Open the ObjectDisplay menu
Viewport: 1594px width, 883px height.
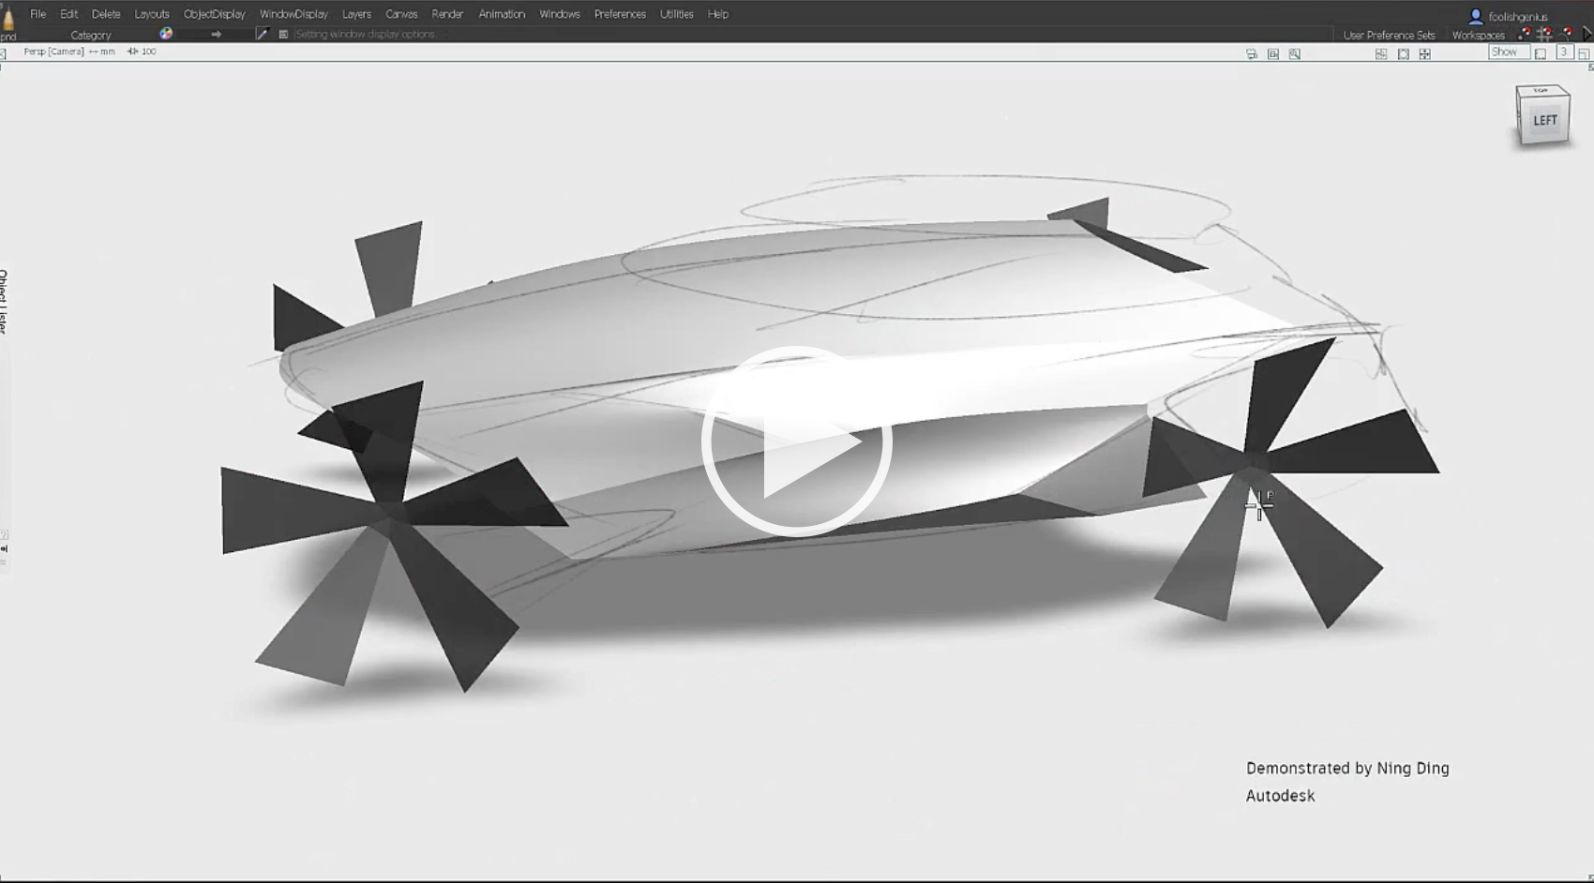tap(214, 14)
